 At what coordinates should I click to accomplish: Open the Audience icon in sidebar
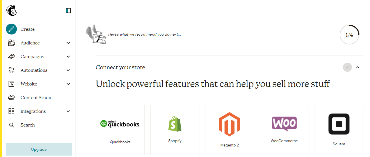pos(11,43)
